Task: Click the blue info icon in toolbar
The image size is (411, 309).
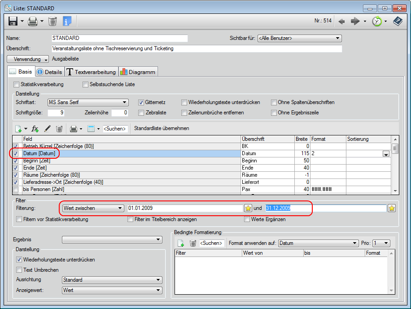Action: click(67, 21)
